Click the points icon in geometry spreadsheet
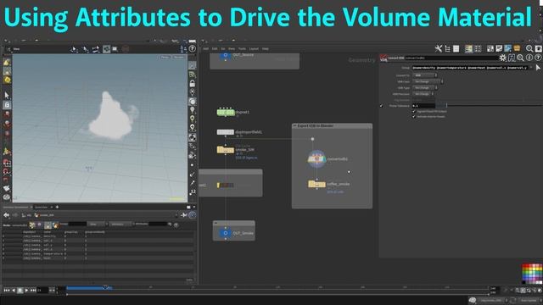 click(32, 225)
